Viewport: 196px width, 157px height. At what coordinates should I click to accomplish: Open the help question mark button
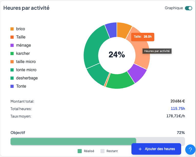click(x=190, y=150)
